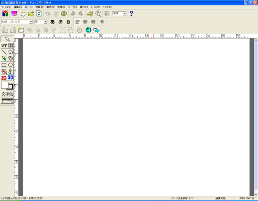Open the ファイル menu
This screenshot has height=201, width=258.
pos(6,7)
